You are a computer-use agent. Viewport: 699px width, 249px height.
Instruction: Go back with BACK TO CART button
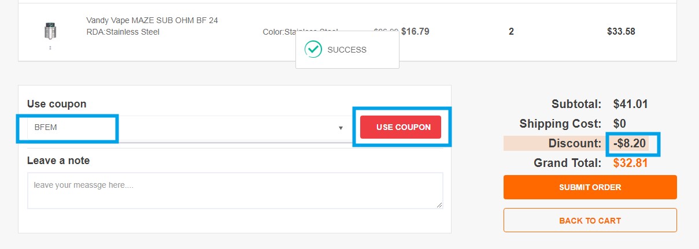[590, 220]
